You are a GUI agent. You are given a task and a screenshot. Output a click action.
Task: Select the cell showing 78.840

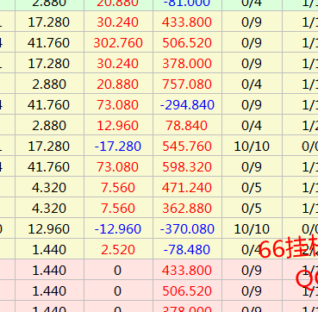pos(187,126)
